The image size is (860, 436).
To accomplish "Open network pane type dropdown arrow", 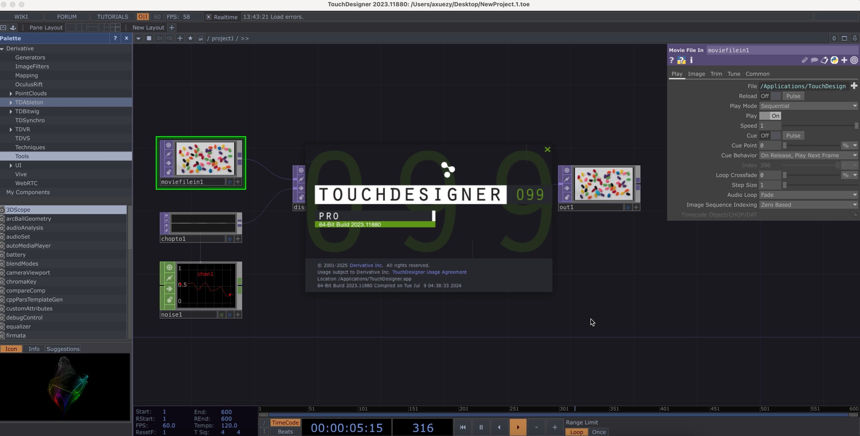I will click(138, 38).
